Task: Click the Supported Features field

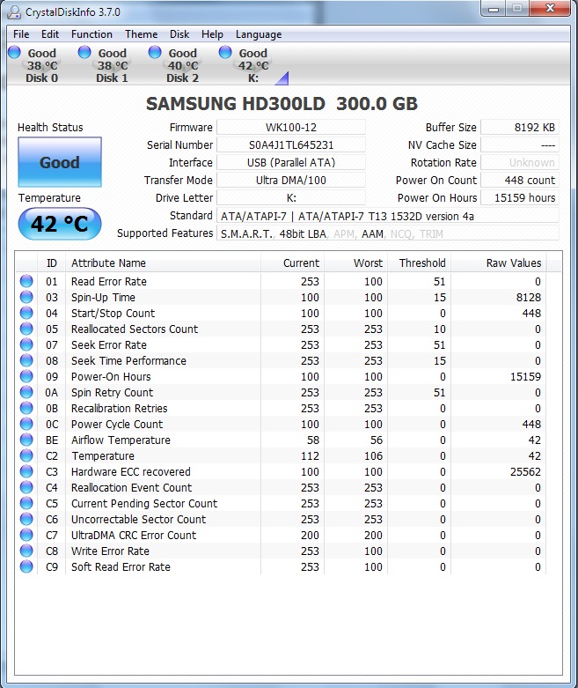Action: (388, 233)
